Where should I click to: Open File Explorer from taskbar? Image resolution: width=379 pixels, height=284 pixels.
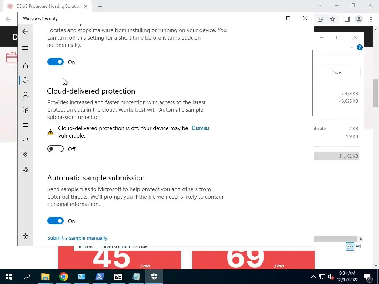click(45, 277)
